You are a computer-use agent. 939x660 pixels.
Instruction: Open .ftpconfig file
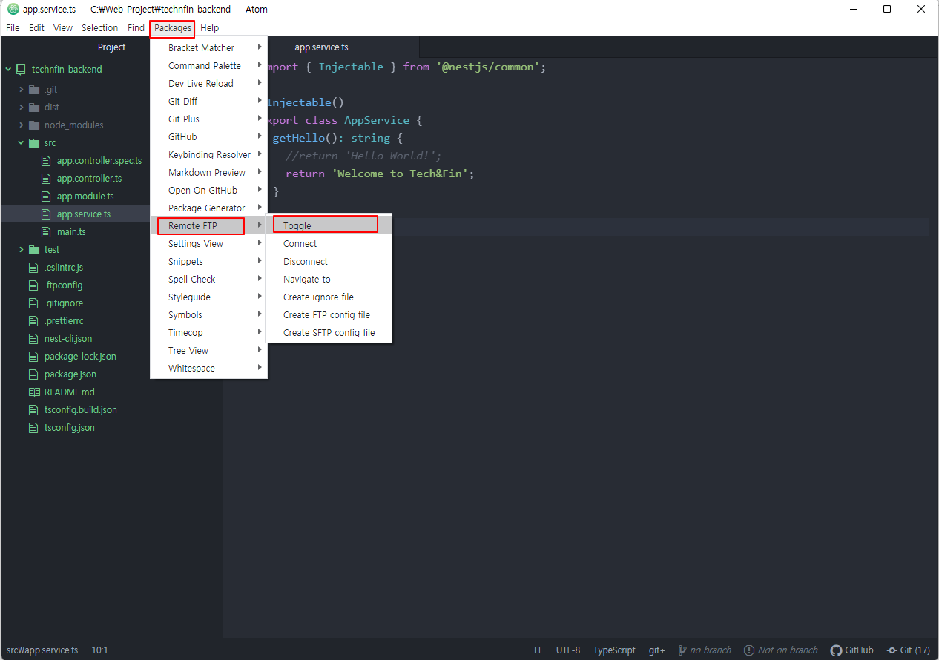pos(64,285)
